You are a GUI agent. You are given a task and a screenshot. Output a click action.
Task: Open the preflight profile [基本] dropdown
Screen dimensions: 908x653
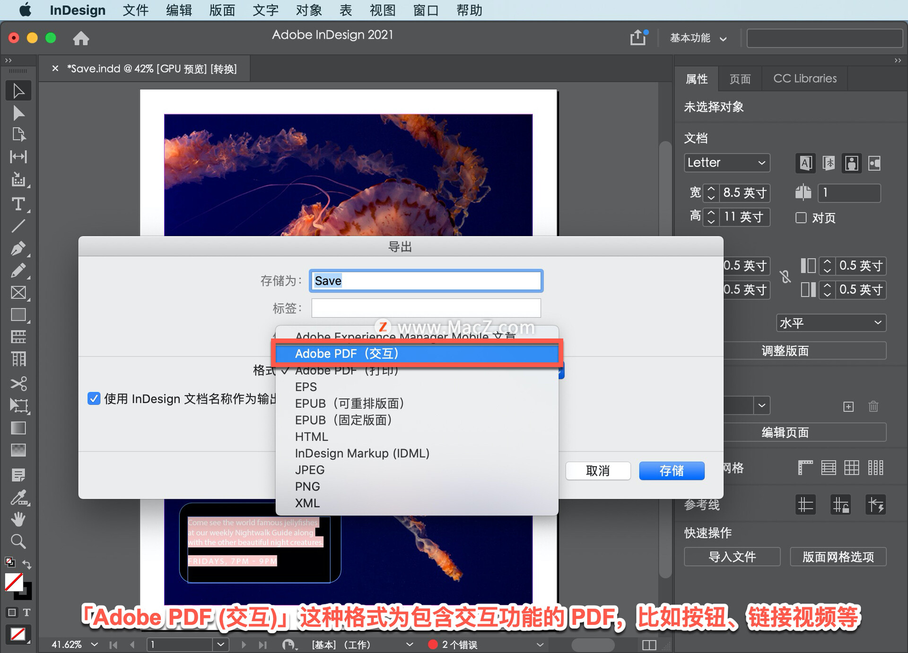click(x=410, y=644)
